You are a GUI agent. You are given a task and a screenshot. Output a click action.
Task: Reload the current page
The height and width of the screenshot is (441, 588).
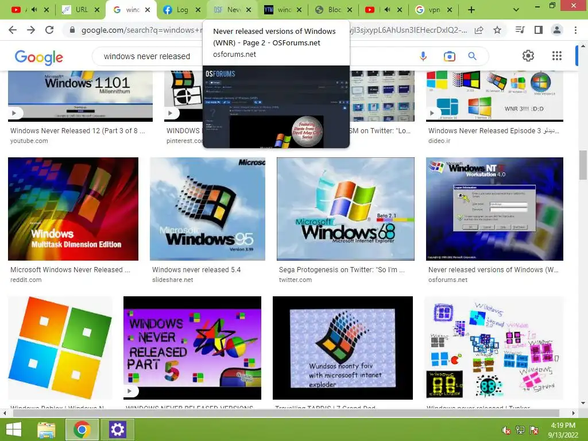(49, 30)
